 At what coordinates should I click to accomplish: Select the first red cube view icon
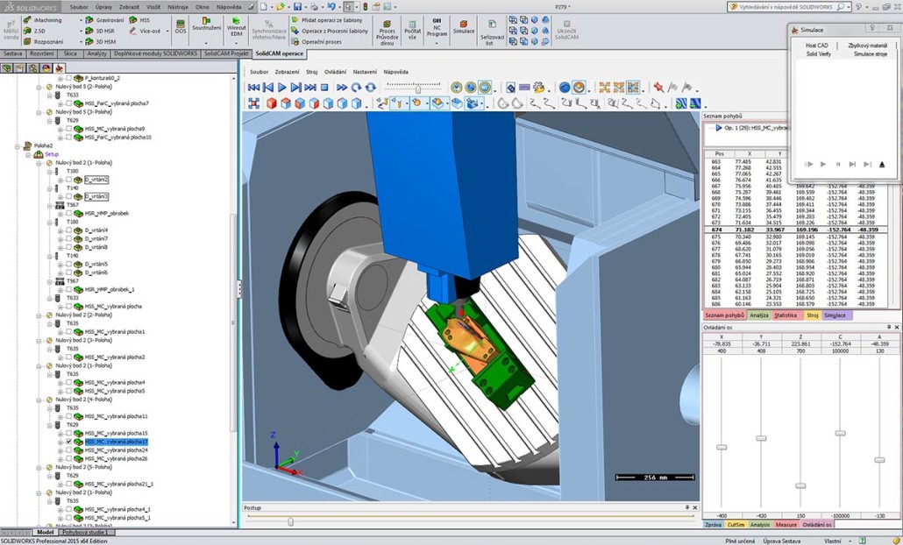pos(271,103)
